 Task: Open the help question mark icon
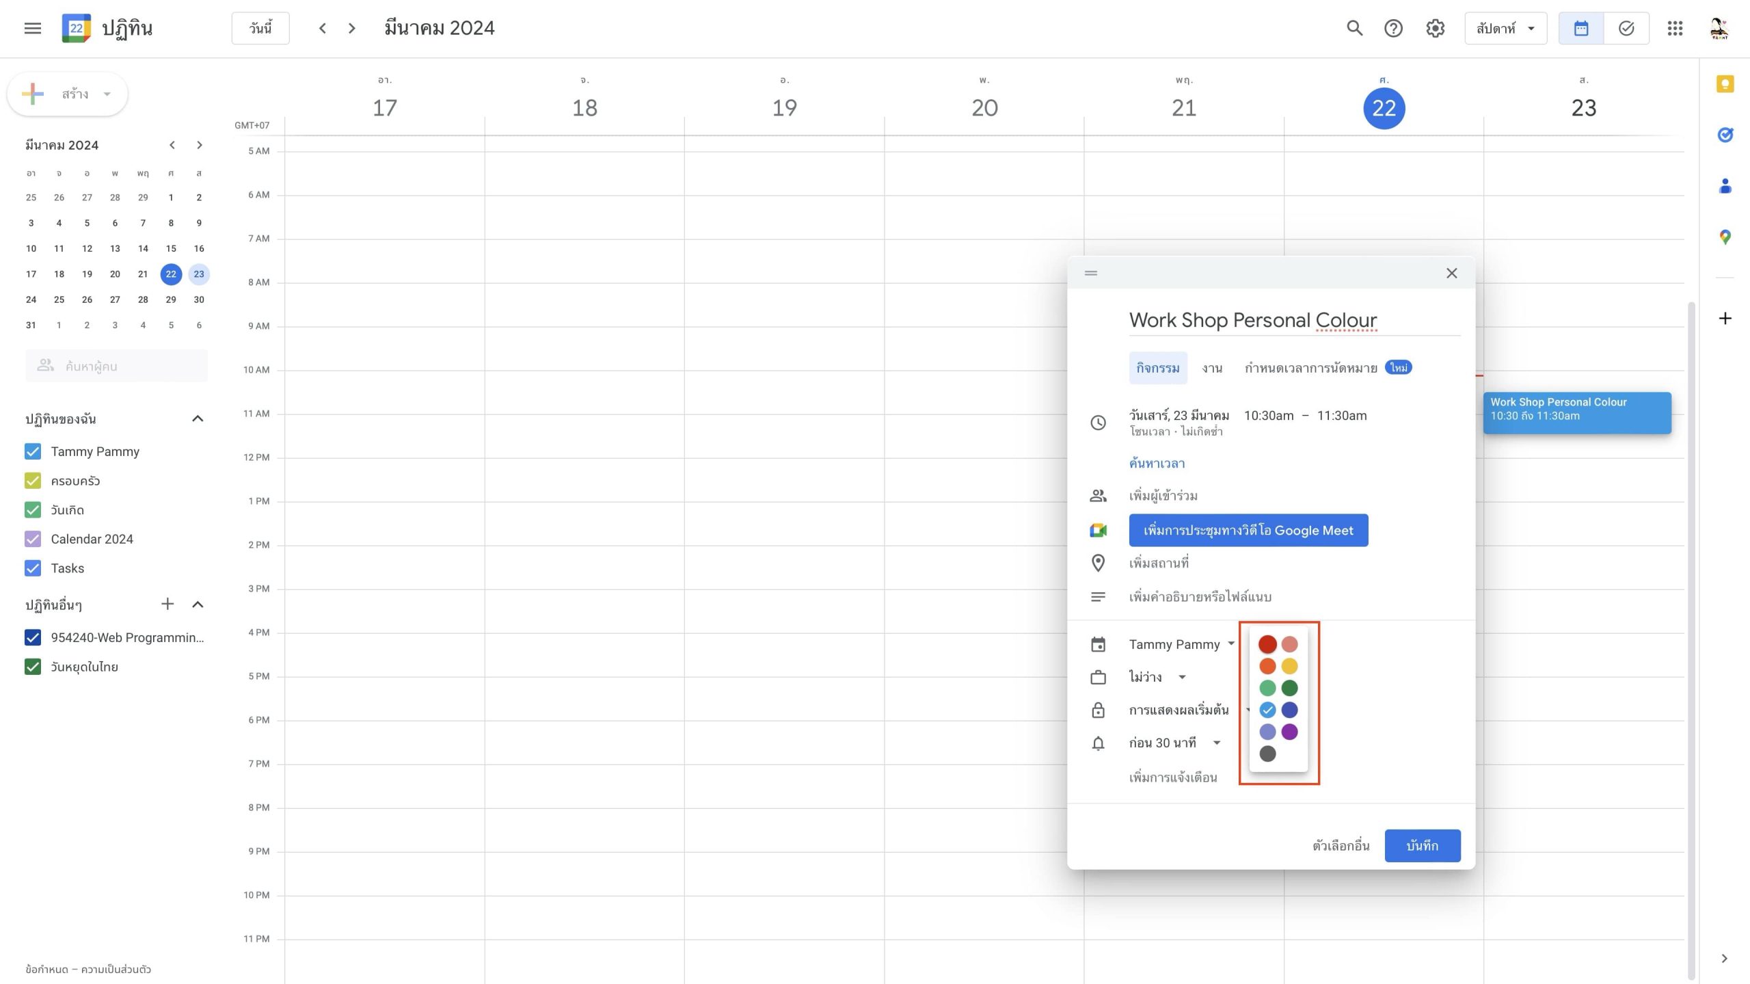tap(1393, 28)
